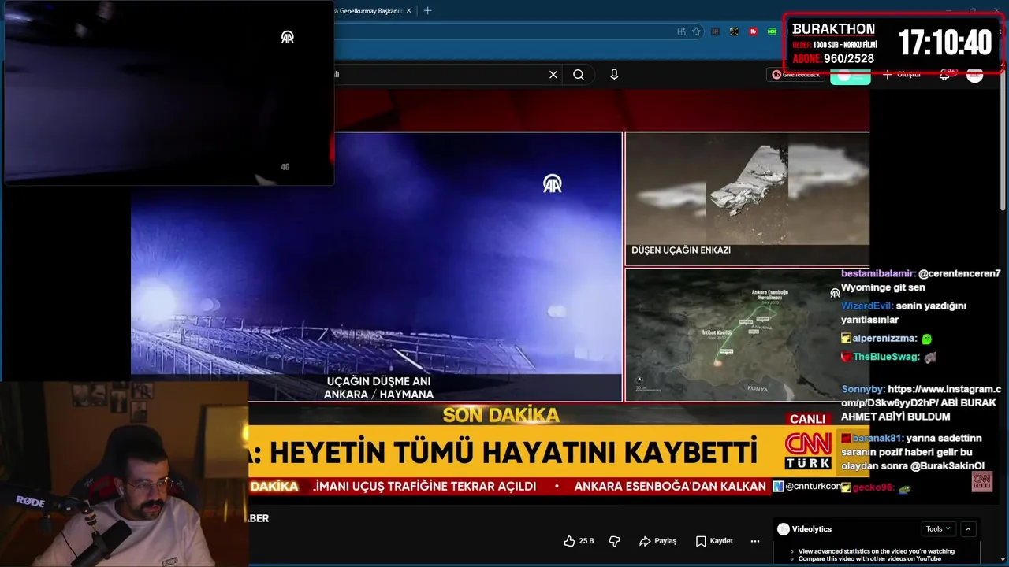This screenshot has height=567, width=1009.
Task: Open the address bar apps grid icon
Action: (681, 31)
